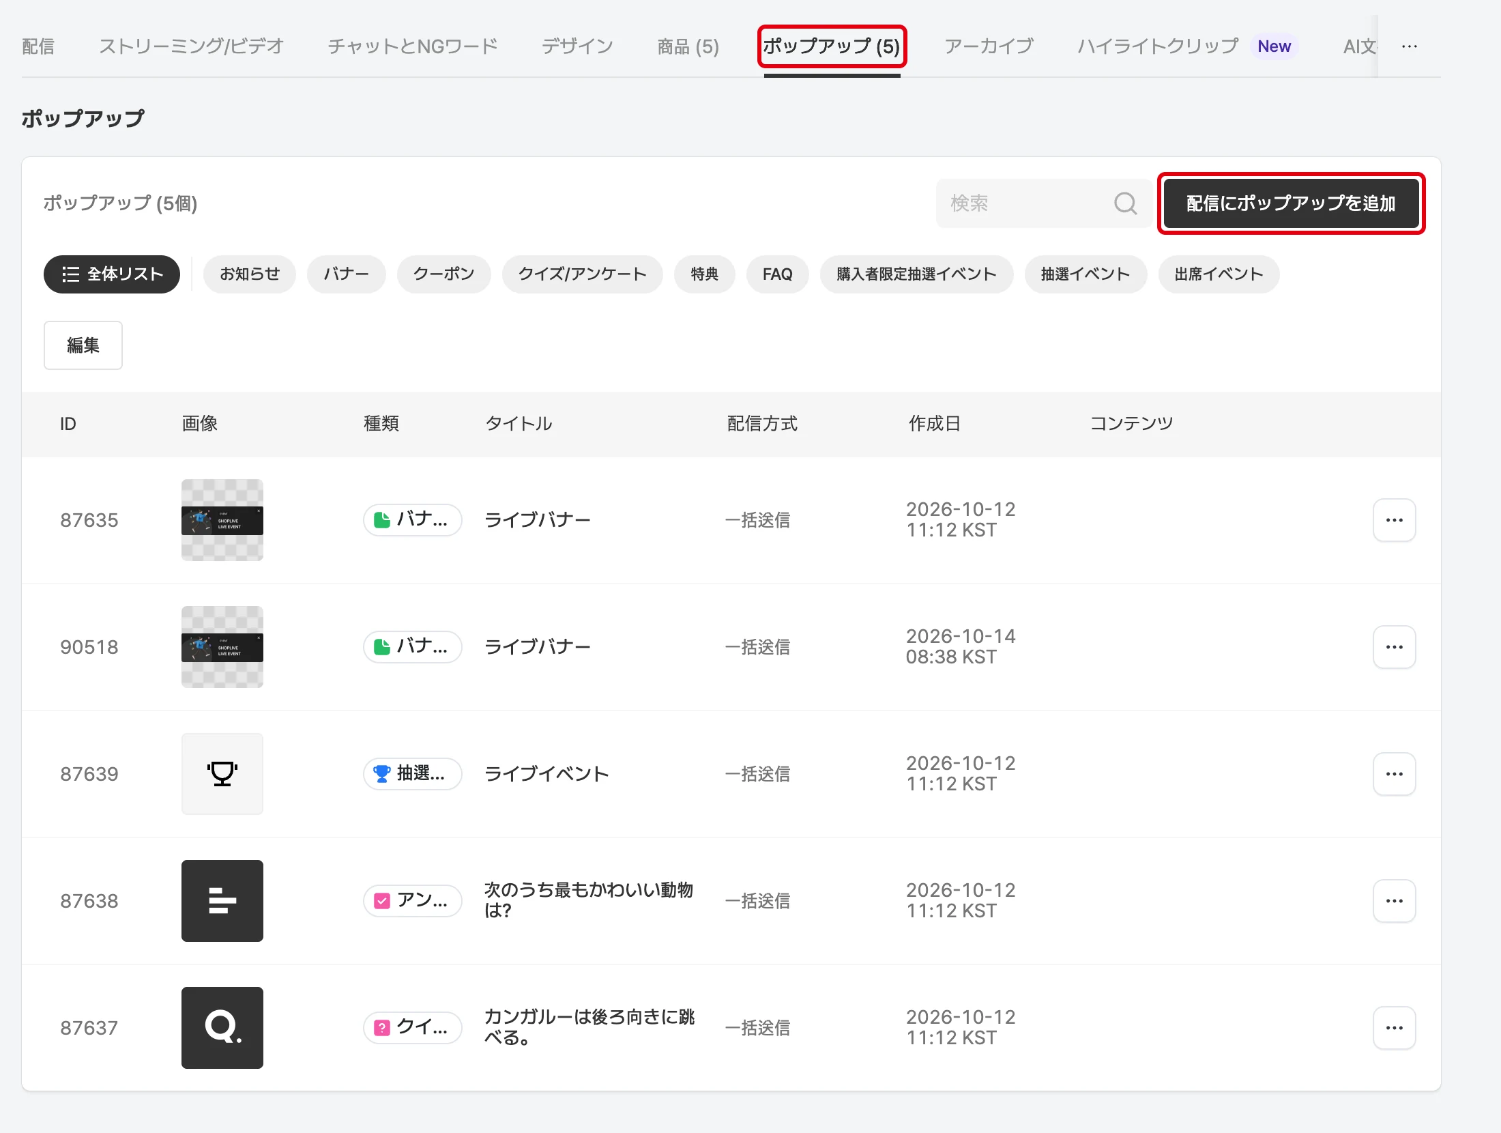Image resolution: width=1501 pixels, height=1133 pixels.
Task: Open more options for popup 87638
Action: click(1394, 901)
